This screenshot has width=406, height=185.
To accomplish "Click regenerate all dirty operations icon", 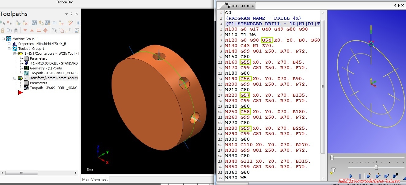I will click(x=25, y=23).
